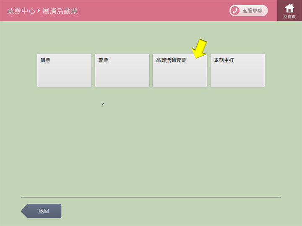The height and width of the screenshot is (226, 302).
Task: Click the pointed left tip of 返回 button
Action: [24, 211]
